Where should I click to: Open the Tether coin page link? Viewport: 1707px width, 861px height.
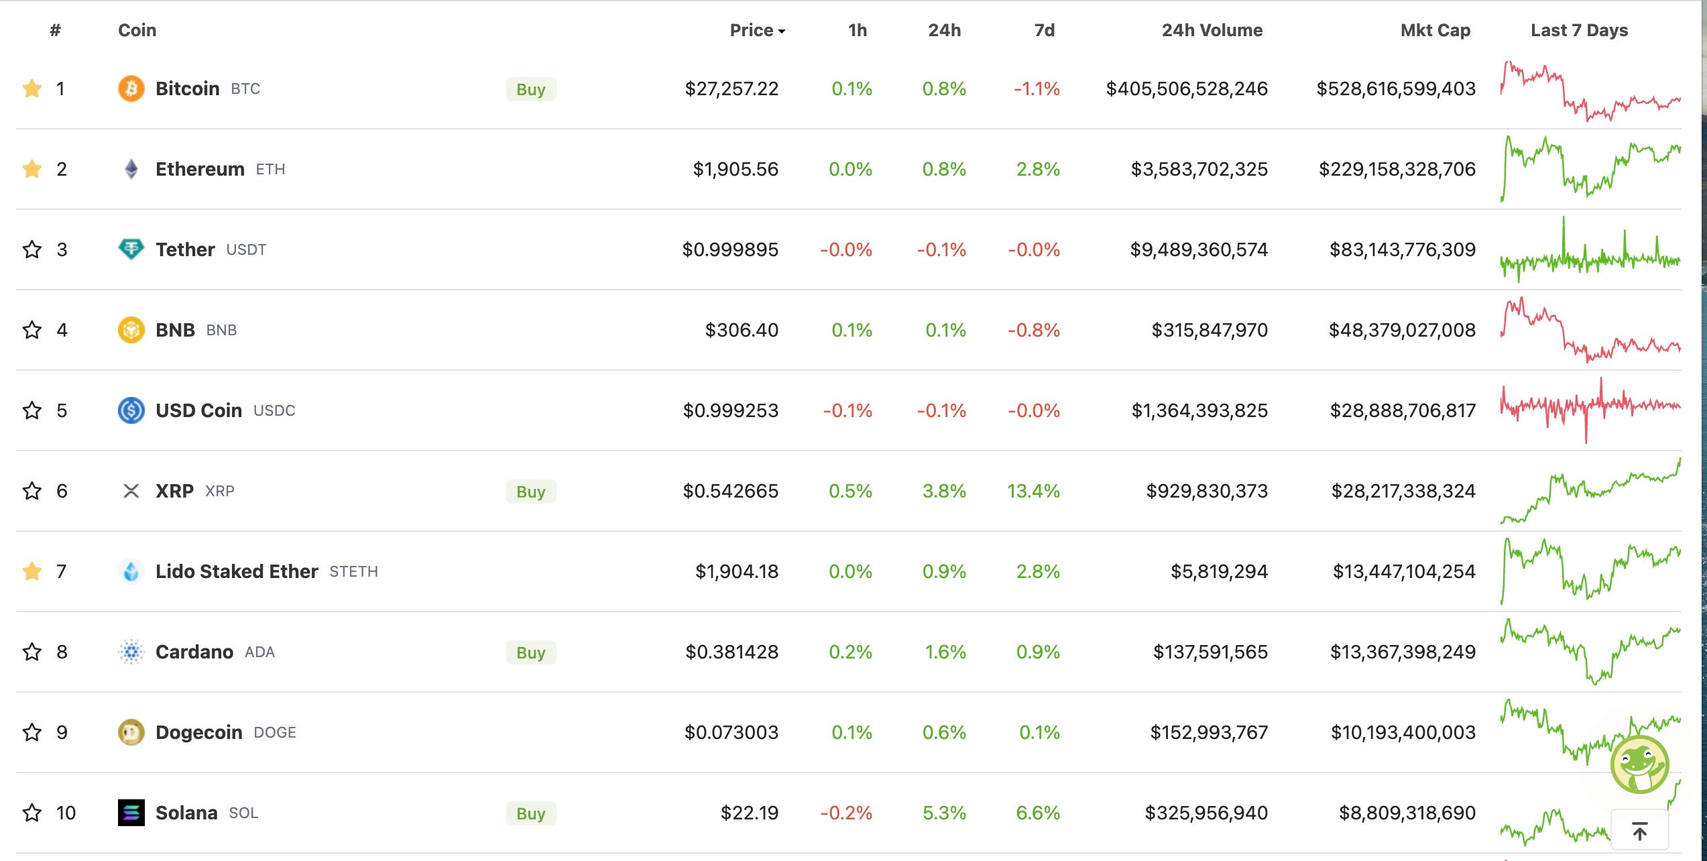(185, 249)
